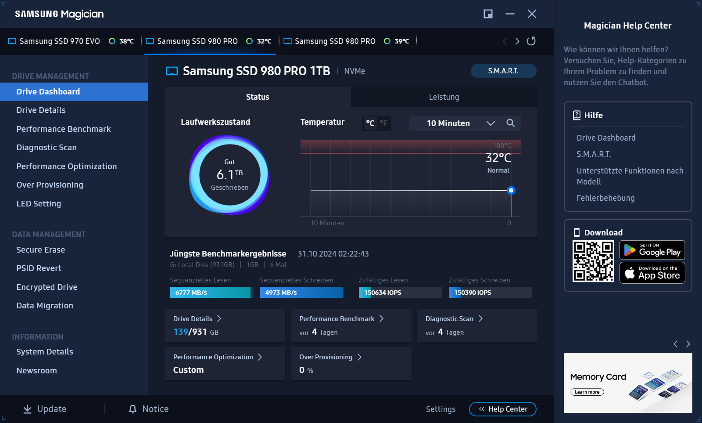702x423 pixels.
Task: Click the S.M.A.R.T. button
Action: pos(503,71)
